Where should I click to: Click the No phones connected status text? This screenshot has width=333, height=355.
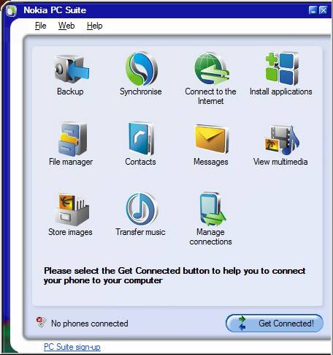pos(90,324)
